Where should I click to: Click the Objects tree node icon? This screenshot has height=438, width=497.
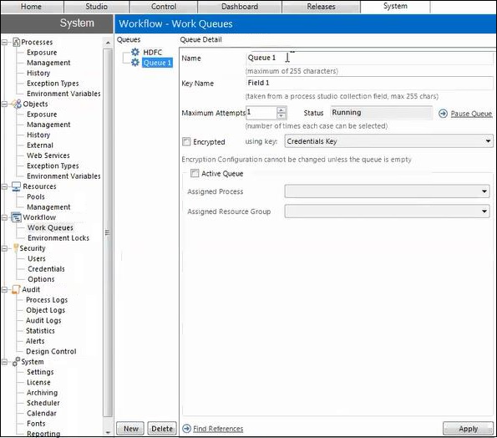[17, 104]
